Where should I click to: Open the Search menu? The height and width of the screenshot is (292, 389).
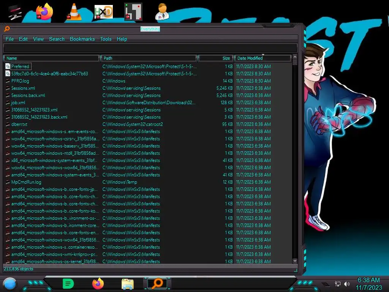57,39
